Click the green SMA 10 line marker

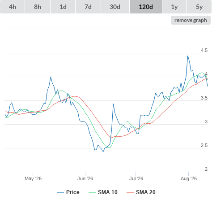coord(92,192)
